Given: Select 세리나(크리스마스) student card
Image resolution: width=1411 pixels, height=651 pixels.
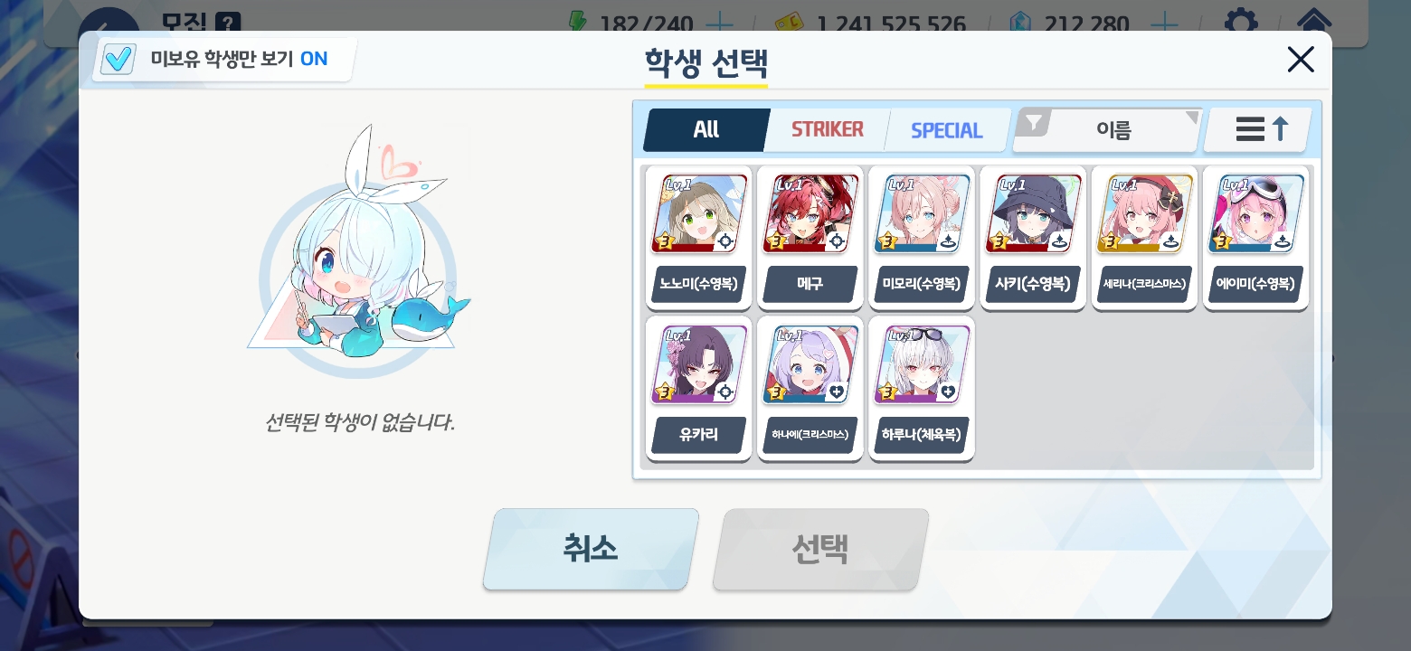Looking at the screenshot, I should [x=1144, y=238].
